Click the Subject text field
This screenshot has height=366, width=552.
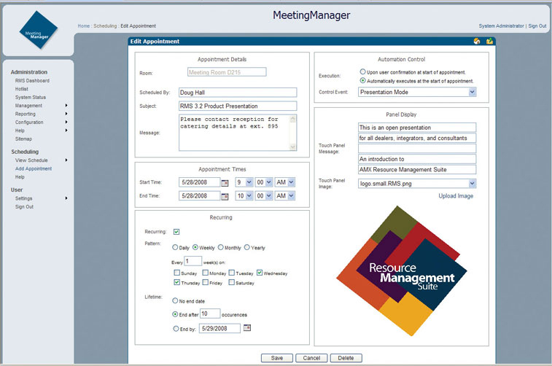[238, 106]
